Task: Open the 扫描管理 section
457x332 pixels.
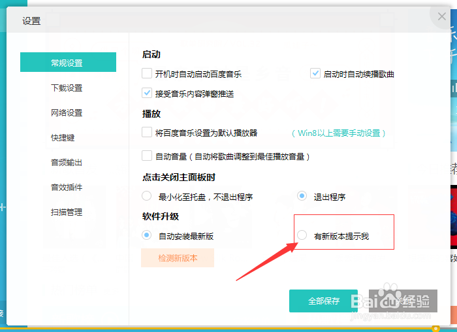Action: click(67, 212)
